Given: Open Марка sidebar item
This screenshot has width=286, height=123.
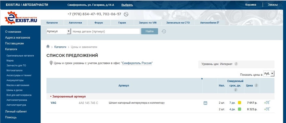Looking at the screenshot, I should click(x=10, y=61).
